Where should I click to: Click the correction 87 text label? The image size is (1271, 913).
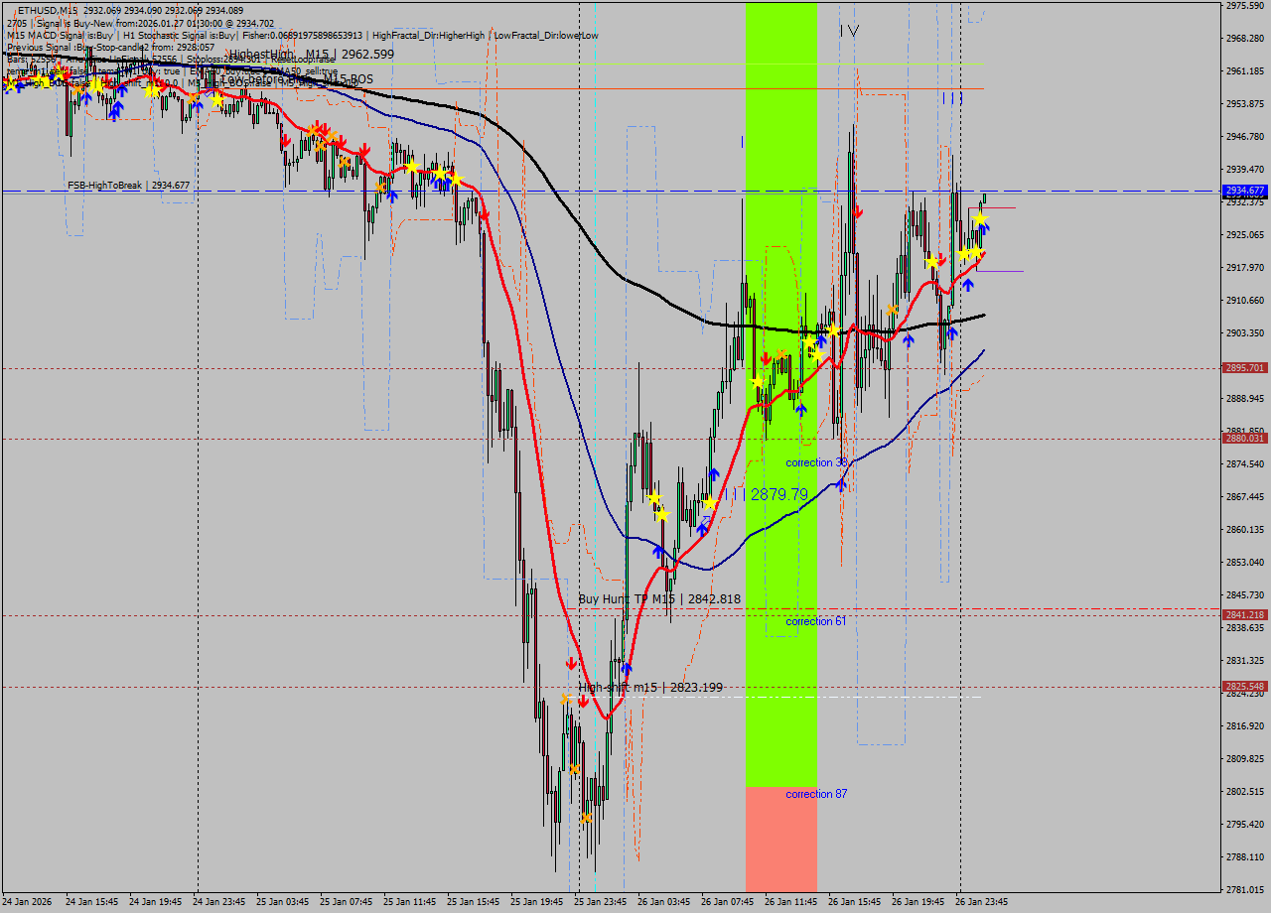point(815,794)
